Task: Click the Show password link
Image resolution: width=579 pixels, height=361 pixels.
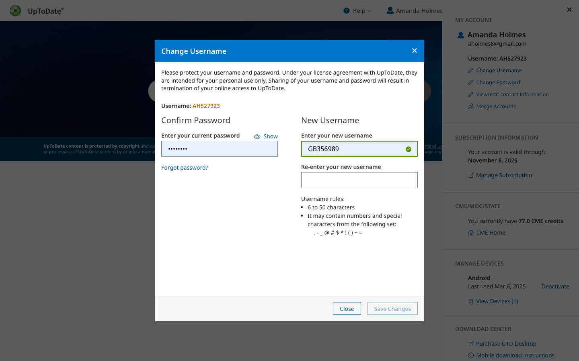Action: point(271,136)
